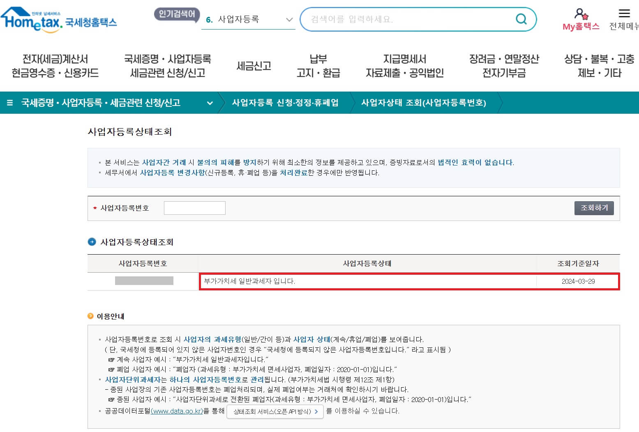
Task: Click the blue arrow icon beside 사업자등록상태조회 heading
Action: (x=91, y=242)
